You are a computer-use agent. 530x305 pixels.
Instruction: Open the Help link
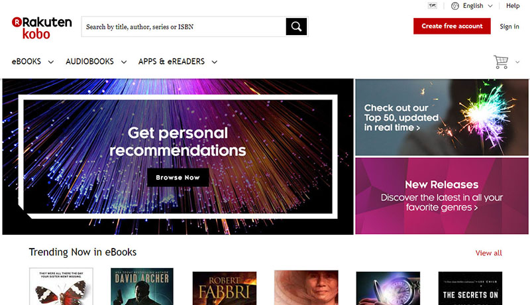click(x=513, y=6)
